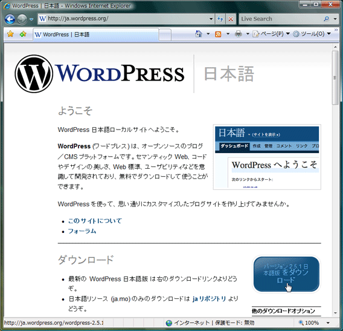Viewport: 343px width, 331px height.
Task: Click the status bar URL text
Action: click(54, 323)
